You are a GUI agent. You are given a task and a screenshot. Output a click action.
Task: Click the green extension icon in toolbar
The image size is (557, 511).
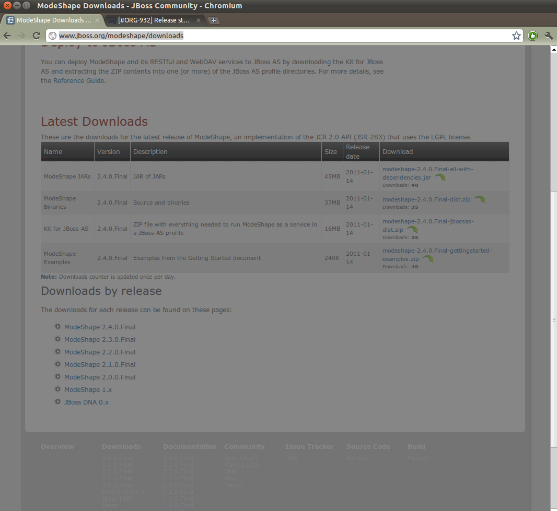(x=532, y=35)
